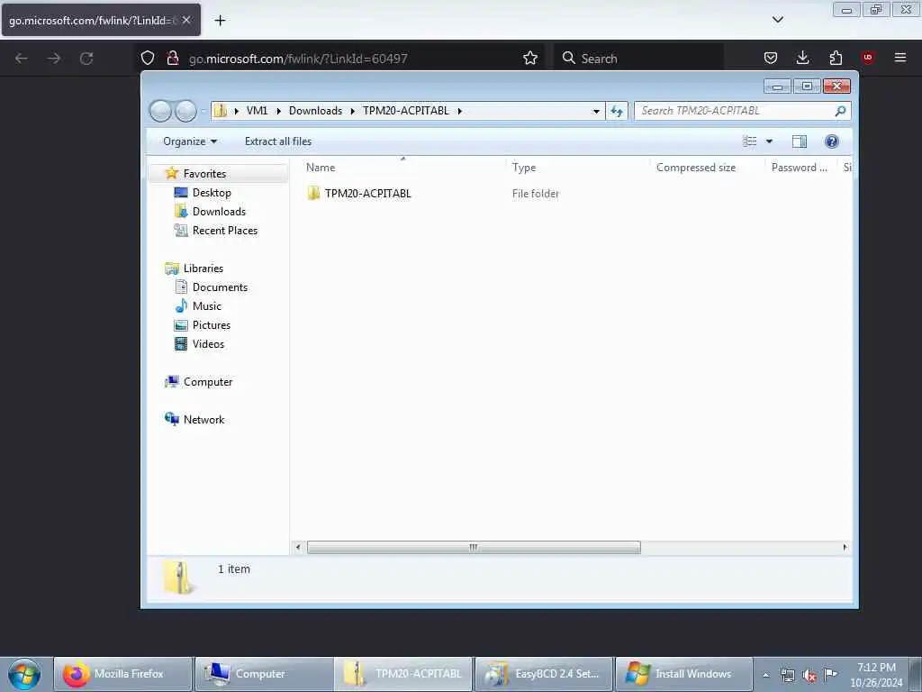Open the Organize dropdown menu
The width and height of the screenshot is (922, 692).
(190, 141)
